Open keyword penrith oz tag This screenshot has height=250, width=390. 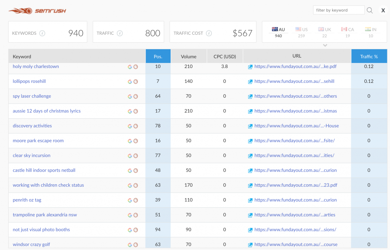tap(27, 200)
